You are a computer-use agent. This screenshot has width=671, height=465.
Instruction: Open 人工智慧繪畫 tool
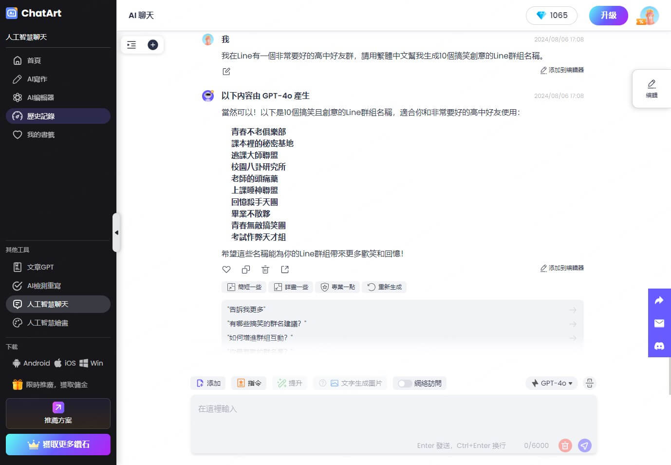[x=58, y=323]
